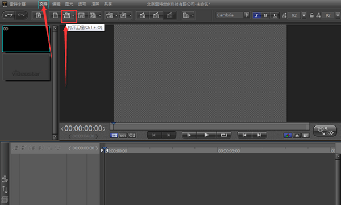Click the stacked layers icon bottom-left
This screenshot has width=341, height=205.
5,200
